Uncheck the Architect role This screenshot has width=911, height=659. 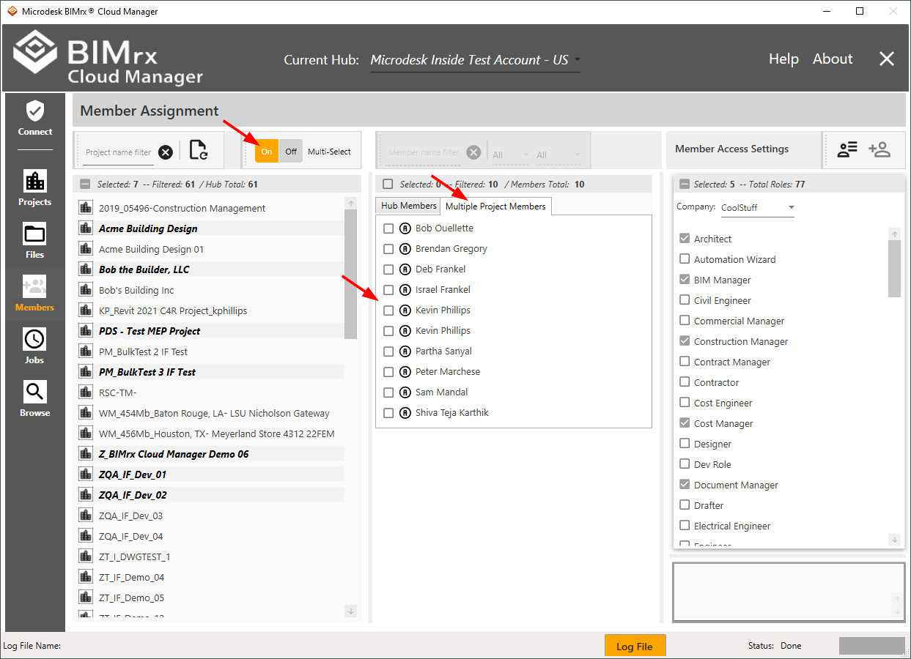[685, 239]
